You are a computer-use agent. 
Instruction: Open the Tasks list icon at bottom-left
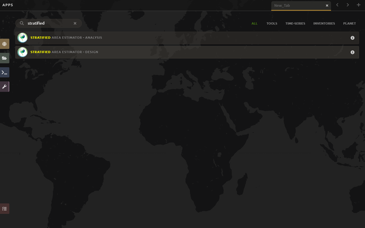click(x=4, y=209)
